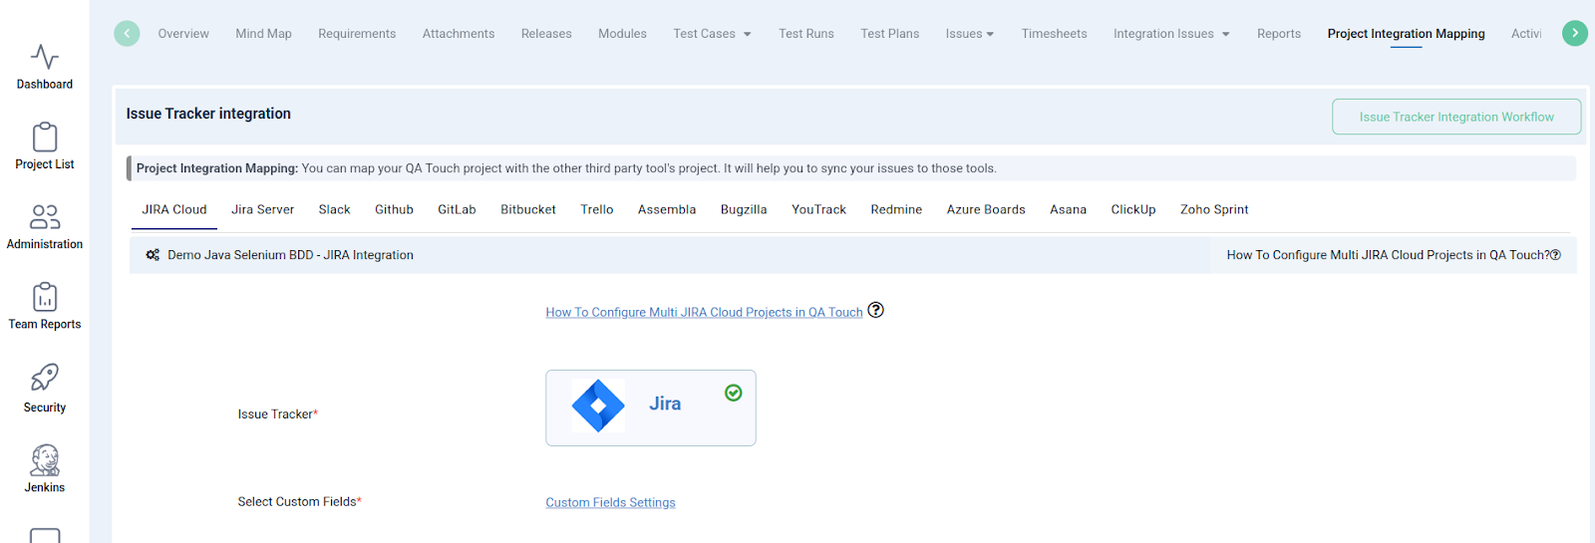Open the Custom Fields Settings link
Image resolution: width=1595 pixels, height=543 pixels.
610,502
